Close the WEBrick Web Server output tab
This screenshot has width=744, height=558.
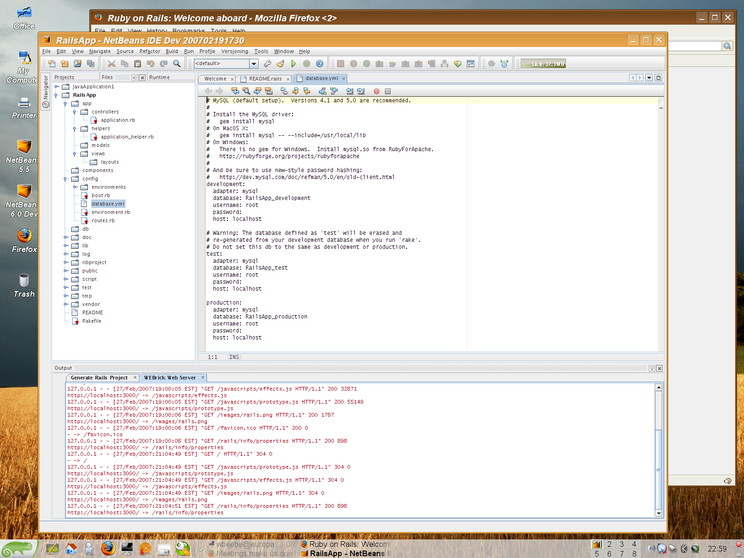pos(203,378)
